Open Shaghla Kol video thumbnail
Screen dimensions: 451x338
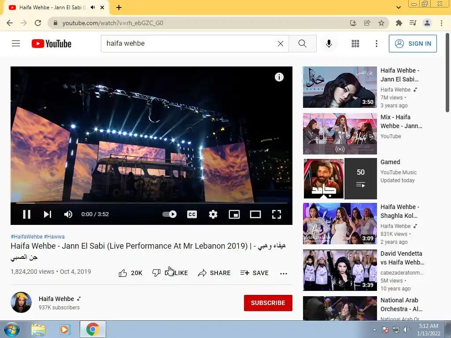point(340,223)
